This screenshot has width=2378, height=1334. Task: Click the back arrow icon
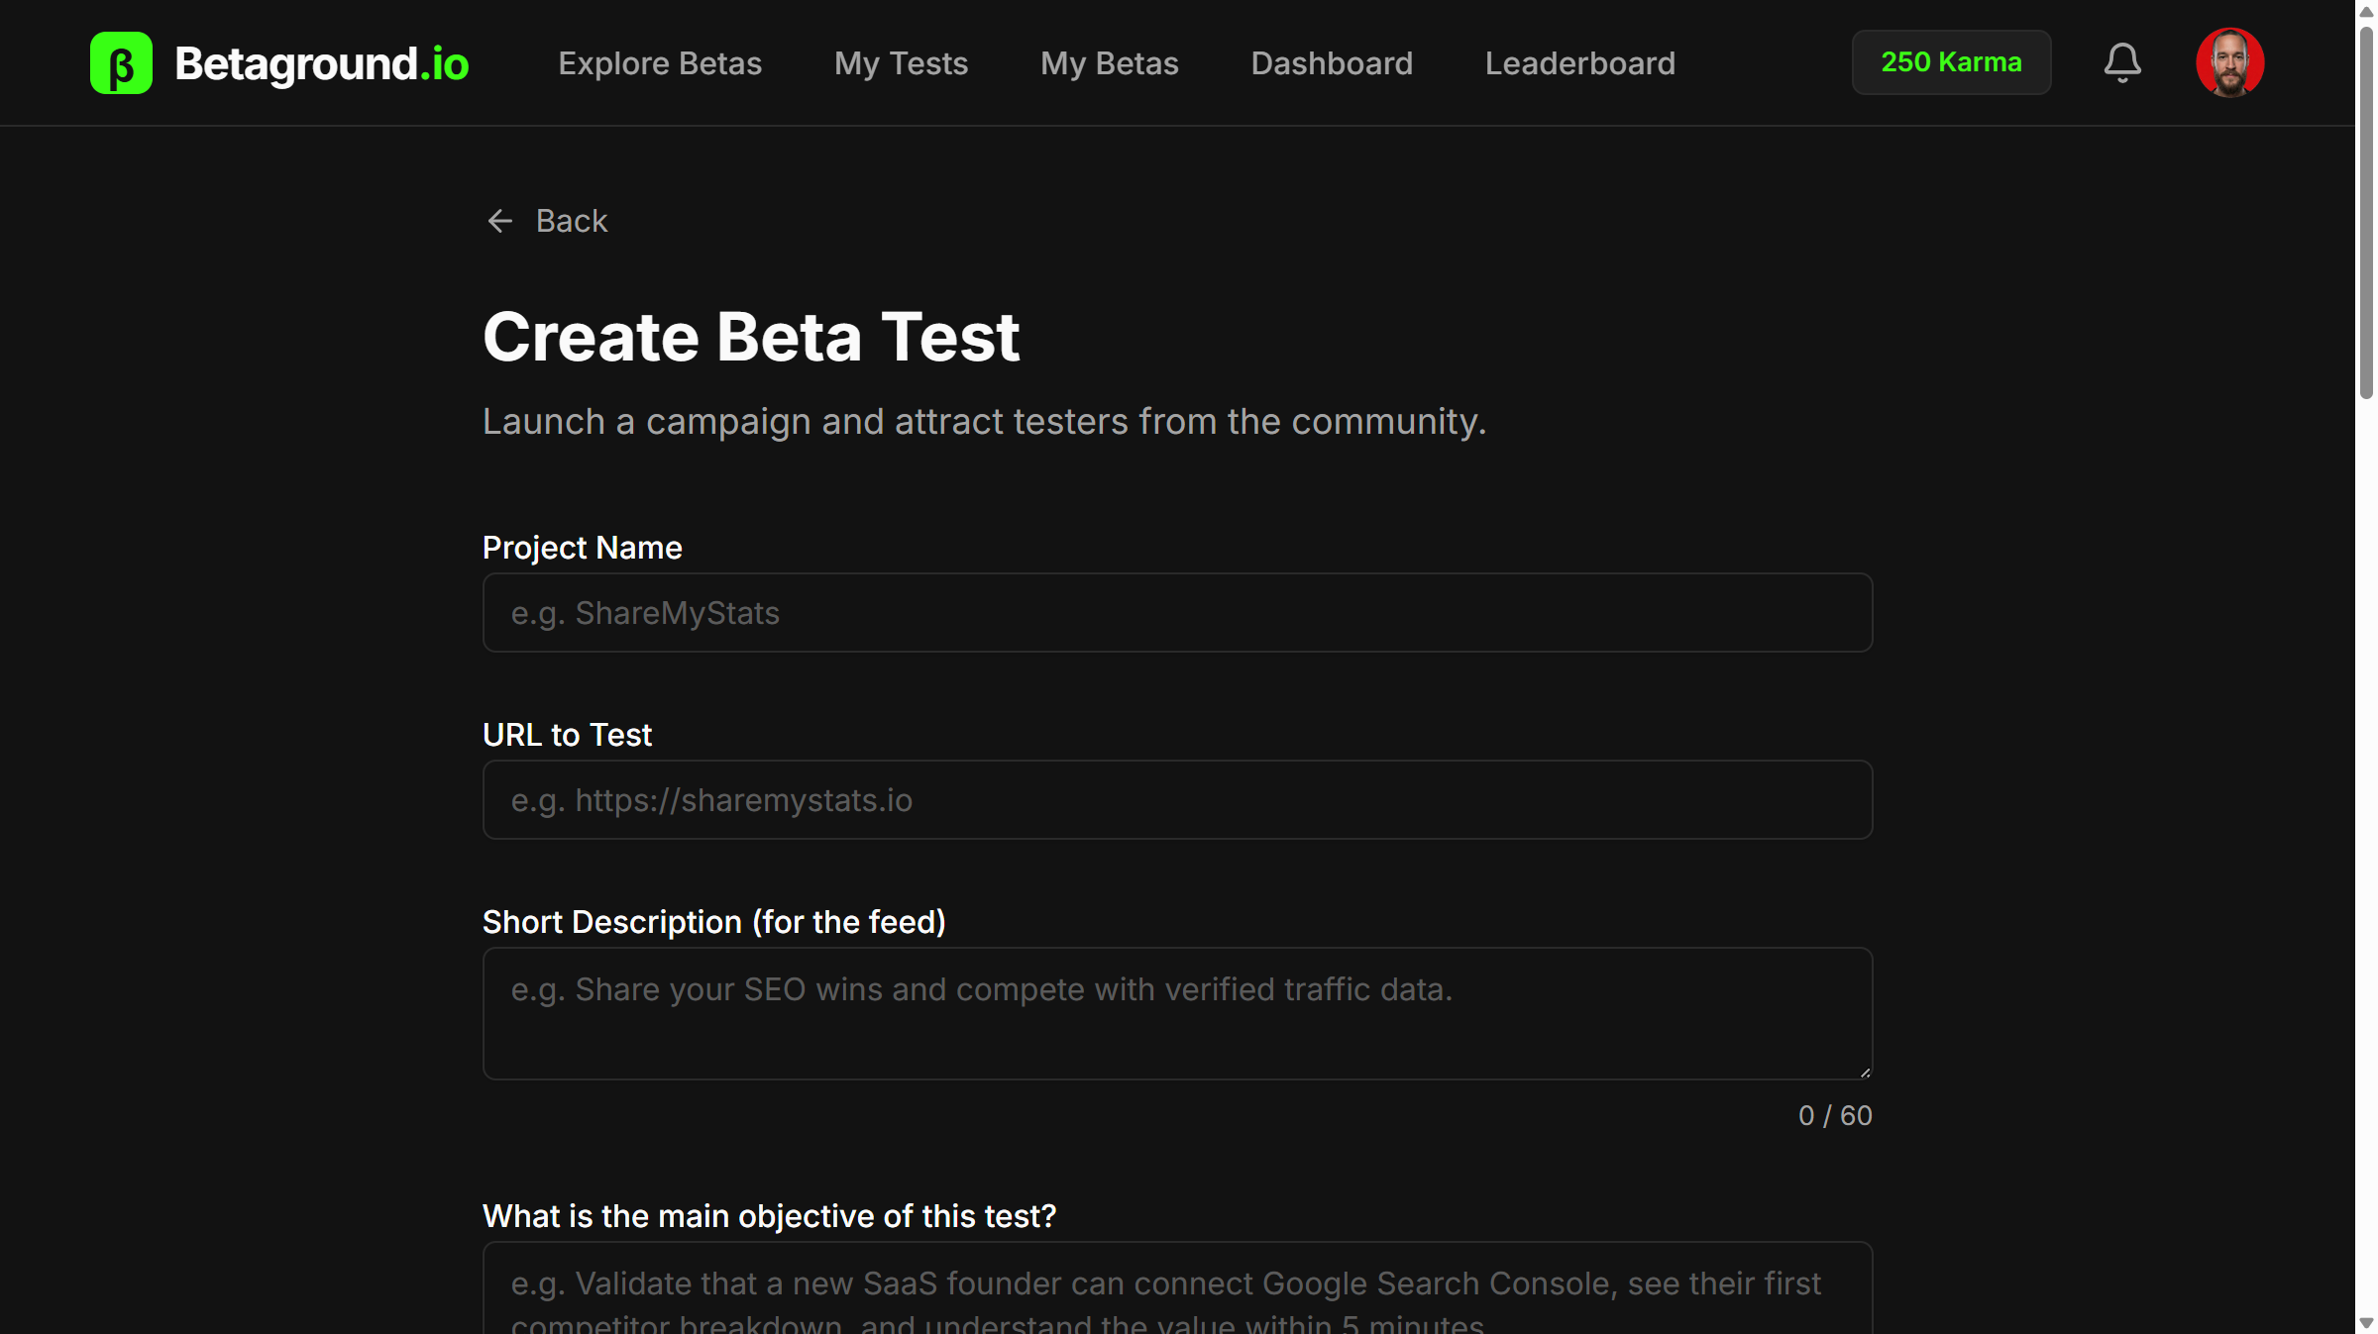499,221
